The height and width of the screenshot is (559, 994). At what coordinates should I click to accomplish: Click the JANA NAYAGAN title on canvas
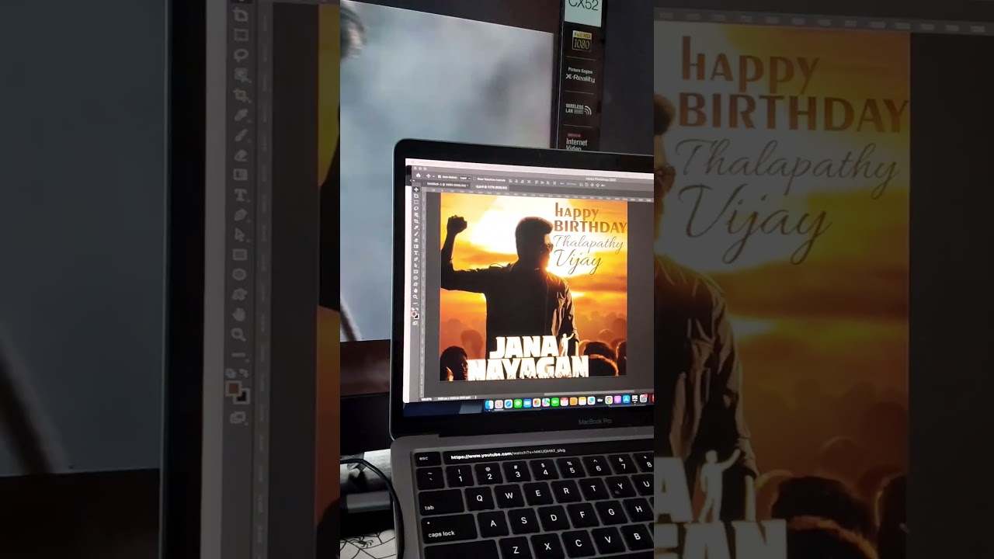point(527,358)
